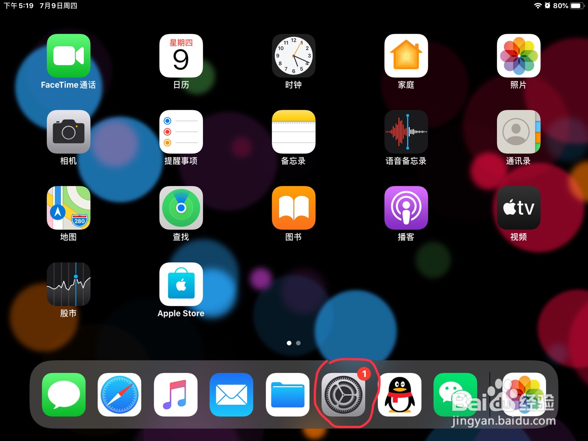Viewport: 588px width, 441px height.
Task: Launch the 家庭 Home app
Action: tap(406, 56)
